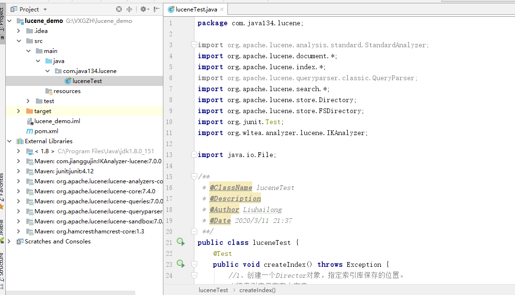Fold the Javadoc comment at line 15

point(194,177)
